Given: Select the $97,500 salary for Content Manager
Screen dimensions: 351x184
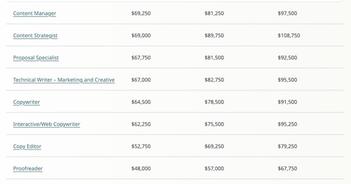Looking at the screenshot, I should (x=287, y=13).
